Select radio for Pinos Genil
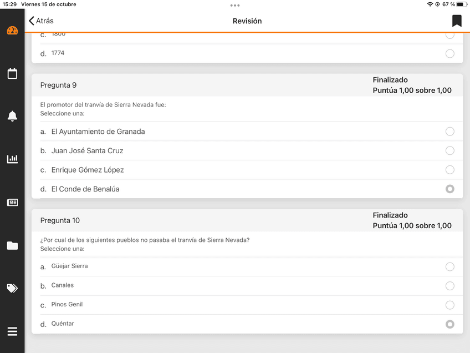 [450, 305]
